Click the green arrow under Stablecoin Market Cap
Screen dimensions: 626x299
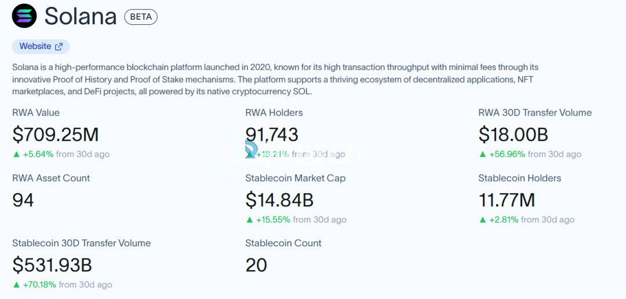250,220
